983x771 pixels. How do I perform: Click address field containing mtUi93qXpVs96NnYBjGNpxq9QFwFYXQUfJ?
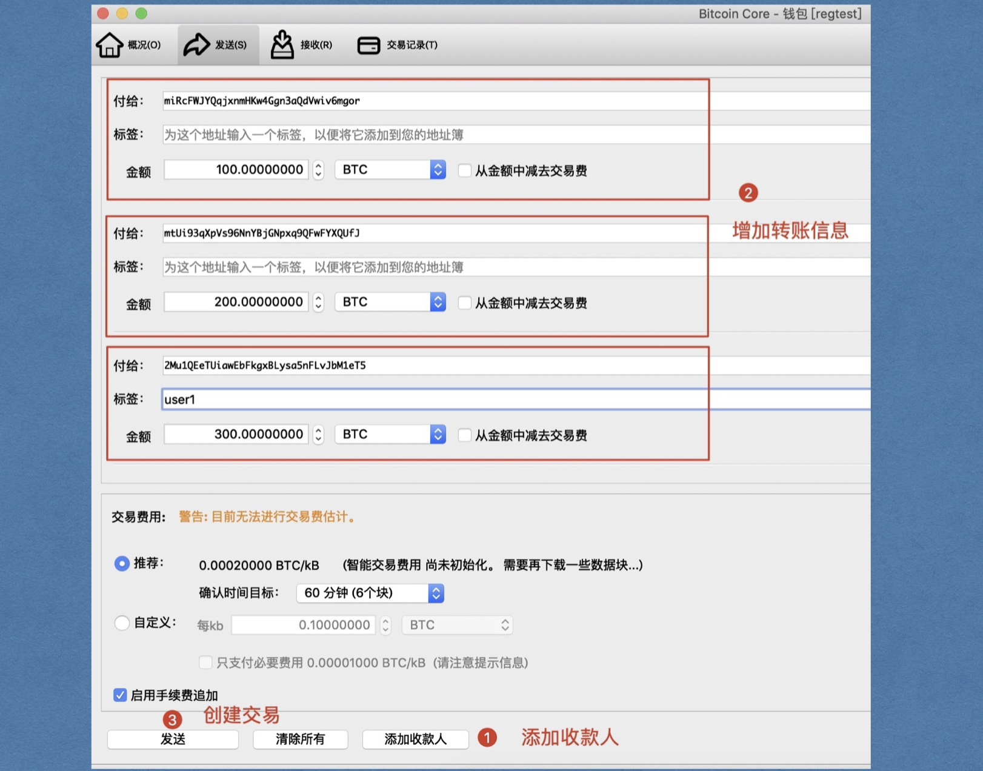(x=516, y=233)
